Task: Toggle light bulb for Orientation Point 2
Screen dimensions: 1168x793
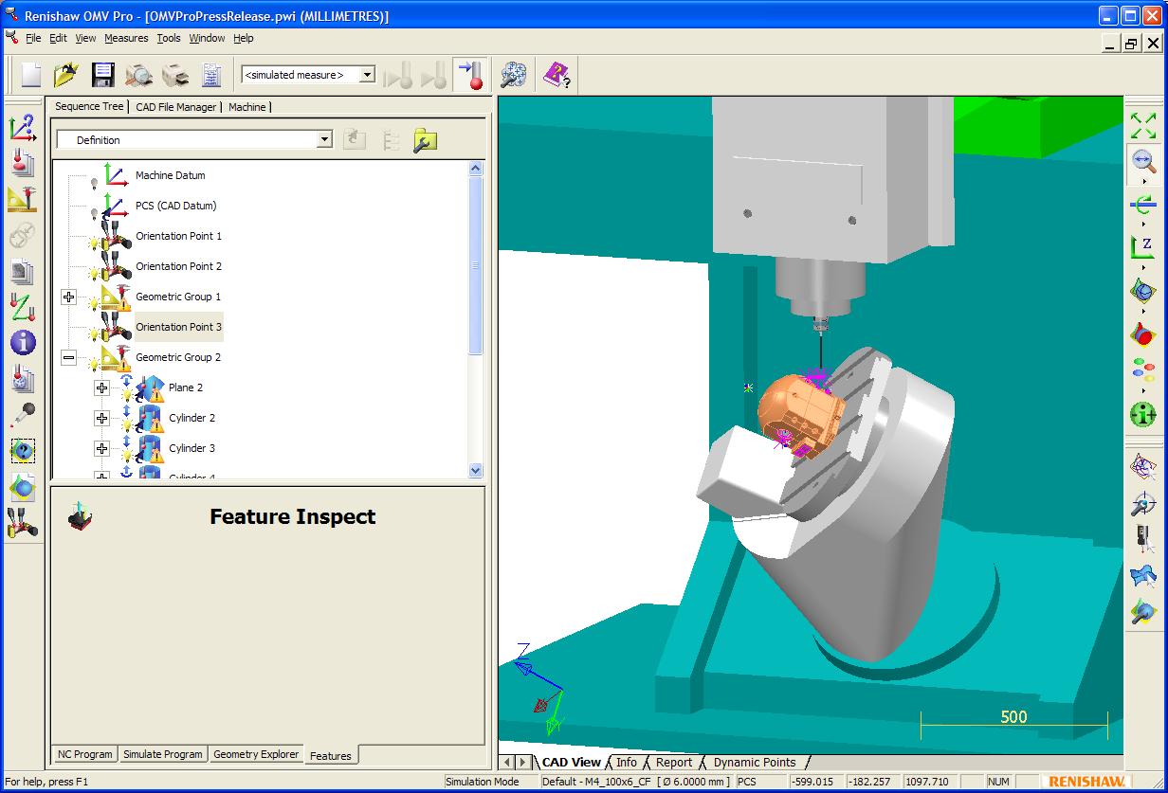Action: coord(94,273)
